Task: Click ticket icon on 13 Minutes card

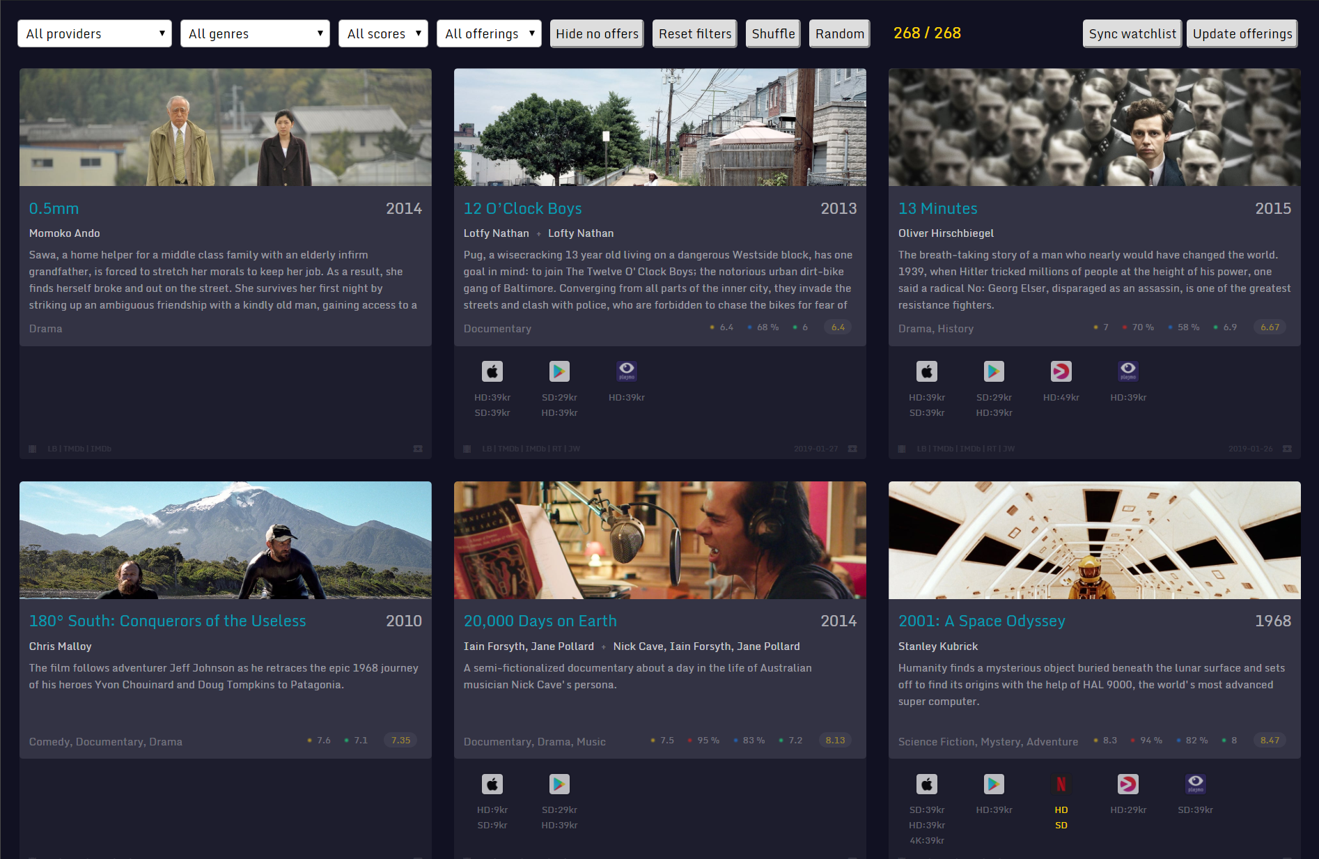Action: click(x=1287, y=449)
